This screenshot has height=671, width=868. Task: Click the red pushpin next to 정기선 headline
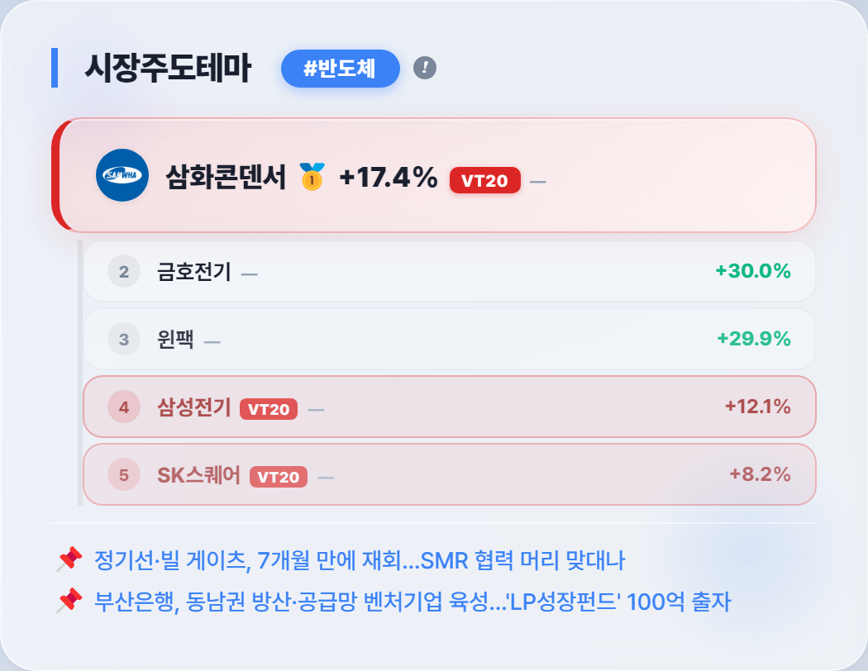[69, 559]
